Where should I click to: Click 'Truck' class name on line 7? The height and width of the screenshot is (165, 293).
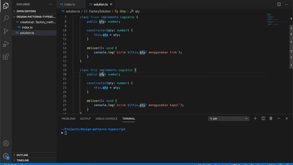[x=95, y=17]
